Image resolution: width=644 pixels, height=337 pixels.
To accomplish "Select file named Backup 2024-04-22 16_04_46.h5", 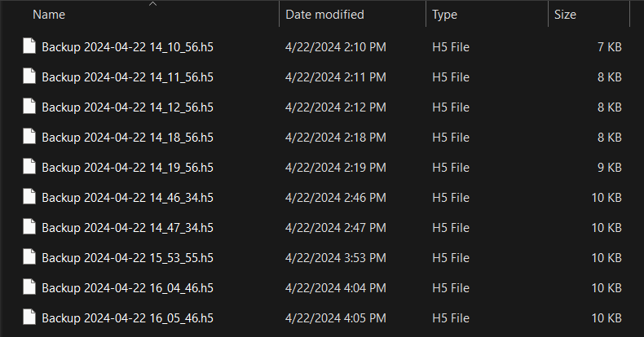I will (127, 287).
